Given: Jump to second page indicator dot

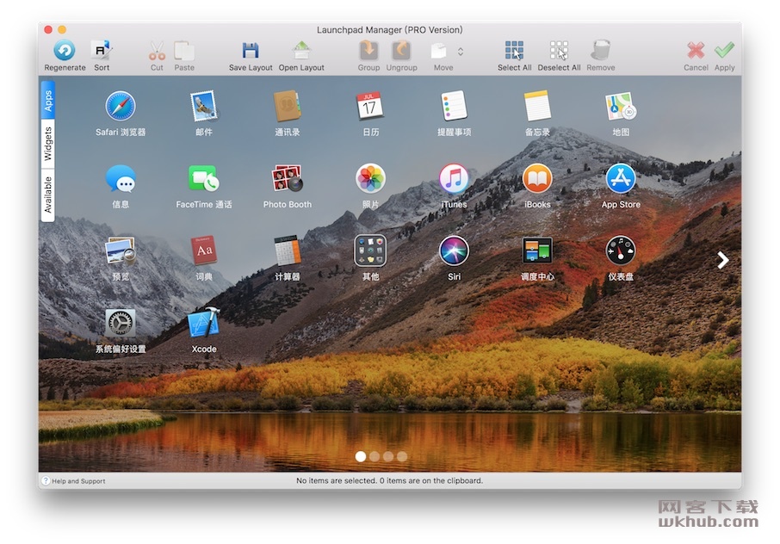Looking at the screenshot, I should pos(375,456).
